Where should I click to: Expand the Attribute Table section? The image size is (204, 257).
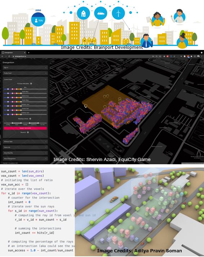tap(25, 142)
